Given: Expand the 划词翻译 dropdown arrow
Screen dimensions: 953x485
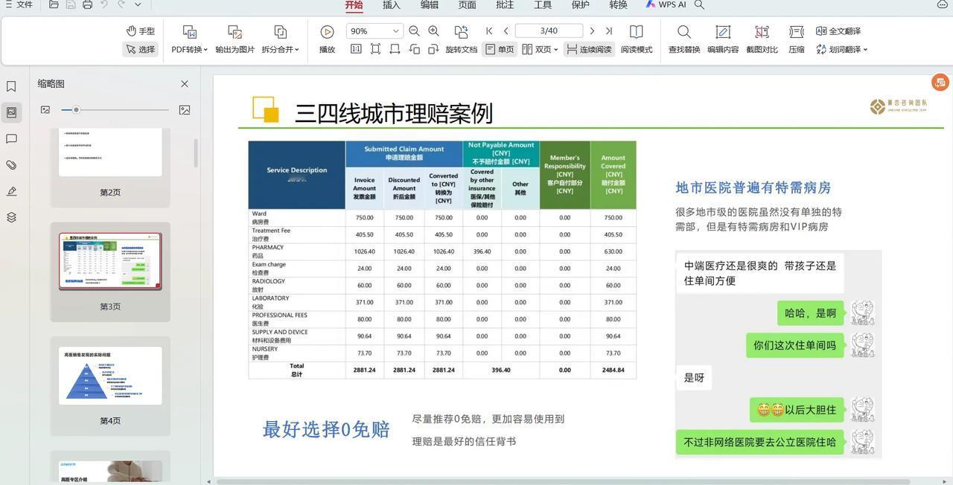Looking at the screenshot, I should click(865, 50).
